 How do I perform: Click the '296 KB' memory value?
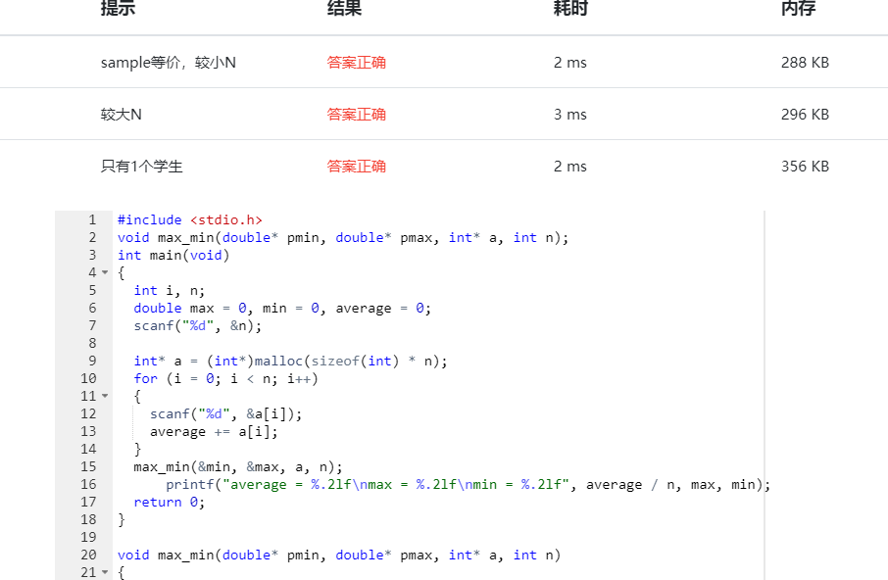[805, 115]
